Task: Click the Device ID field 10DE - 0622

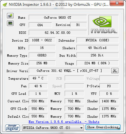Action: pos(42,40)
